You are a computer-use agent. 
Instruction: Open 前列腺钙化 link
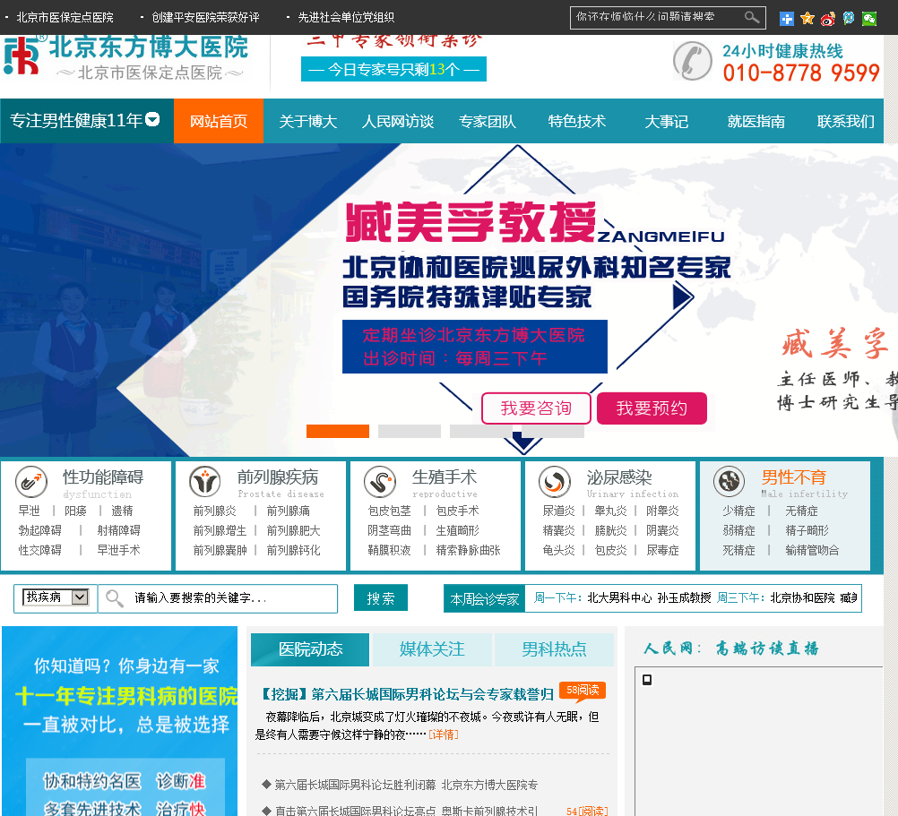[293, 550]
